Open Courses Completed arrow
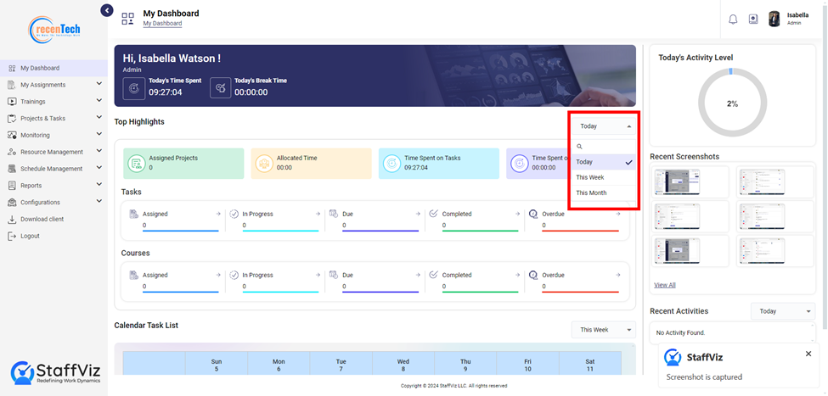828x396 pixels. [518, 276]
